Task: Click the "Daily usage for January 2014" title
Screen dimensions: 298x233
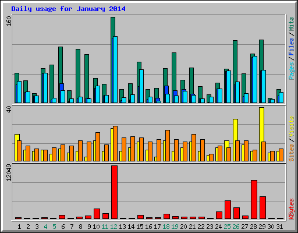Action: [x=68, y=9]
